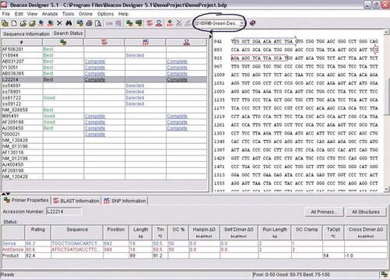Click the sequence pane vertical scrollbar
390x280 pixels.
pyautogui.click(x=386, y=111)
